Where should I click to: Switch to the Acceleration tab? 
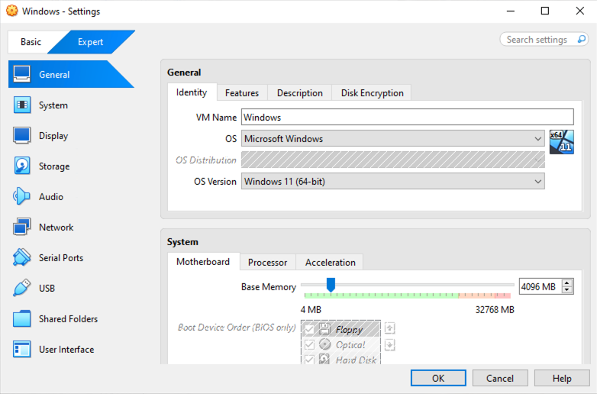(330, 263)
